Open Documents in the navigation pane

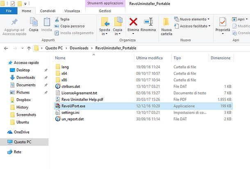[x=23, y=85]
